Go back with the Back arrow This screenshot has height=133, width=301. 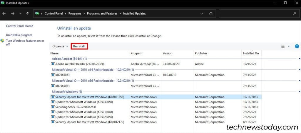click(4, 13)
